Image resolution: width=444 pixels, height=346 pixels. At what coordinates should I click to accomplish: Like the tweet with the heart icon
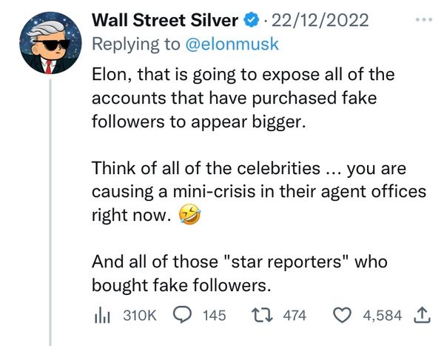click(x=343, y=316)
